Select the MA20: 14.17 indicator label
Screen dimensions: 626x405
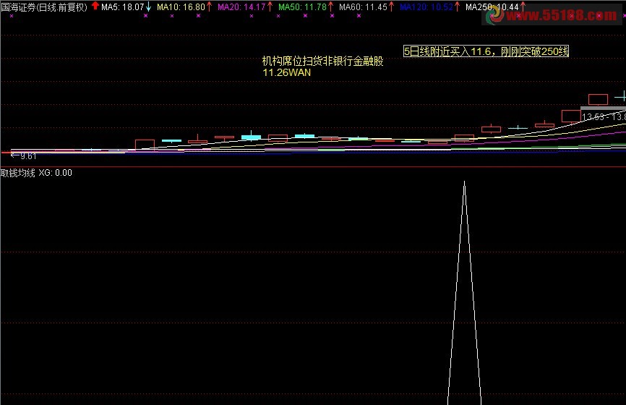tap(241, 7)
